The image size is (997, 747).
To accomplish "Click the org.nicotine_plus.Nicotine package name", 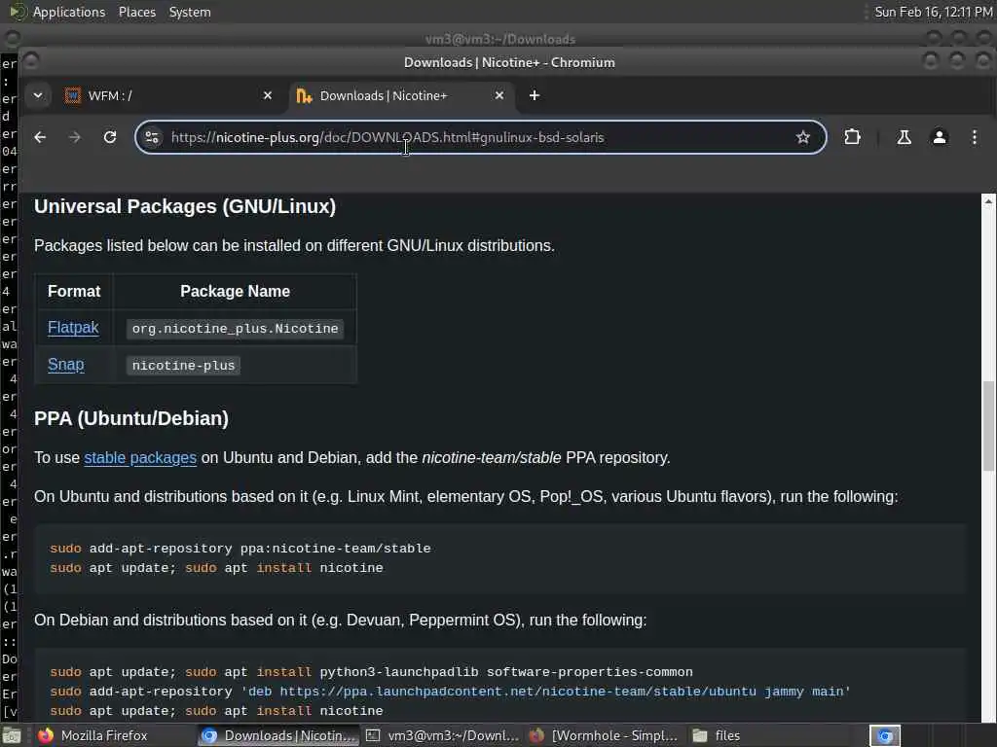I will pos(236,329).
